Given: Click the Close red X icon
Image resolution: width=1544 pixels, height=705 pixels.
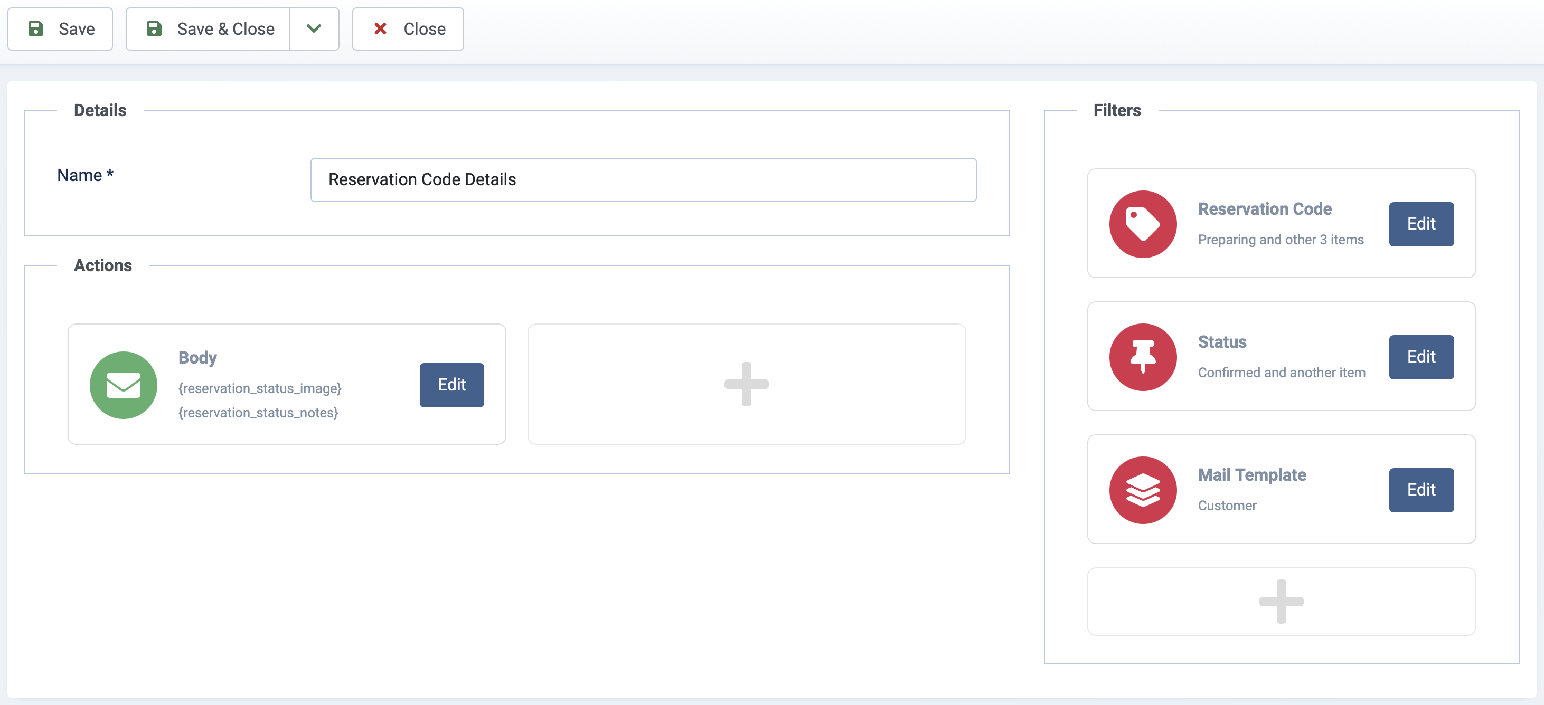Looking at the screenshot, I should tap(380, 27).
